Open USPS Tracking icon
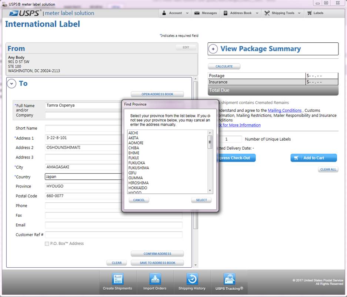This screenshot has height=297, width=347. (229, 279)
